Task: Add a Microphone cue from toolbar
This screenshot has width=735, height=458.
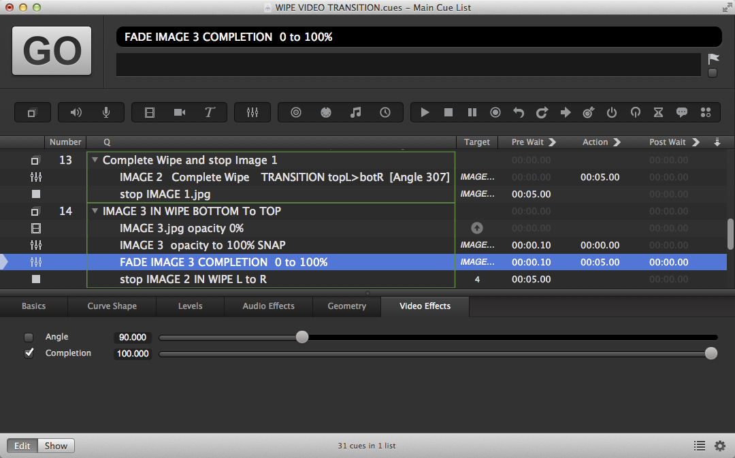Action: click(x=106, y=112)
